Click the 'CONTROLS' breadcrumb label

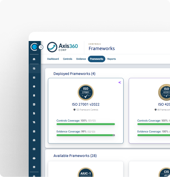click(95, 44)
